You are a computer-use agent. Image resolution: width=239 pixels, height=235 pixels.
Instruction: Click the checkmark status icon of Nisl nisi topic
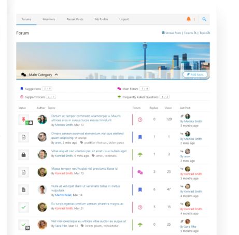click(23, 225)
